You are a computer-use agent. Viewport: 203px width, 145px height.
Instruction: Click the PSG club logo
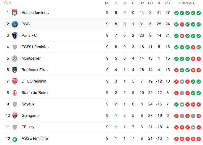15,24
